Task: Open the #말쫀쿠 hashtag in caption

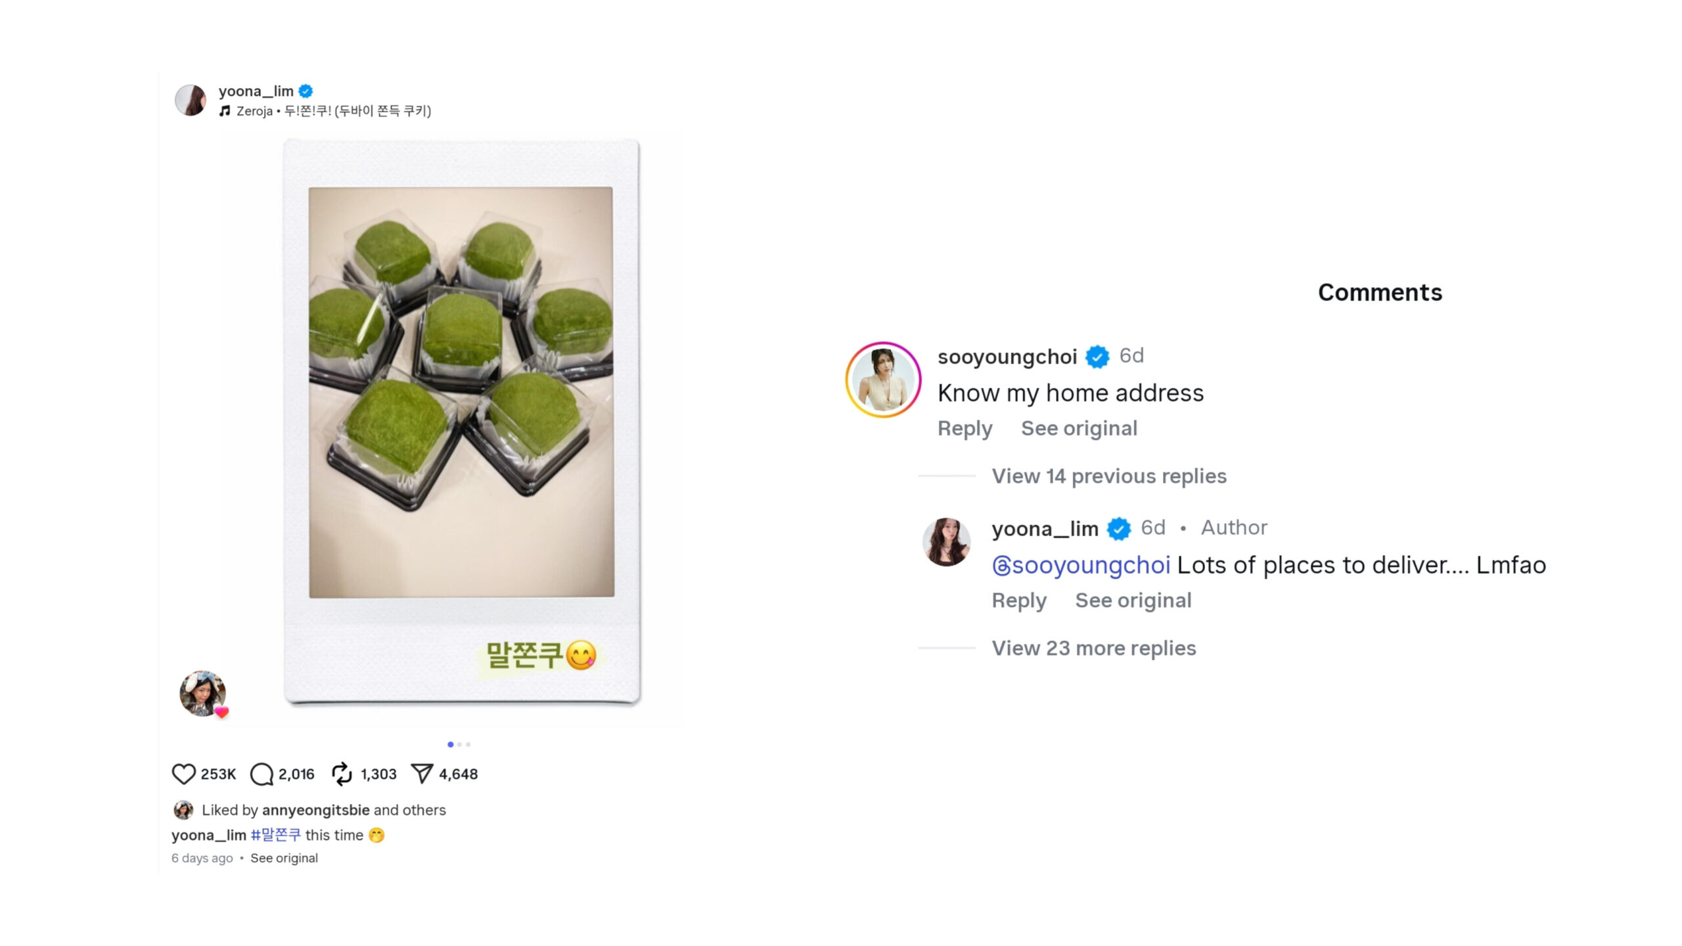Action: pos(275,835)
